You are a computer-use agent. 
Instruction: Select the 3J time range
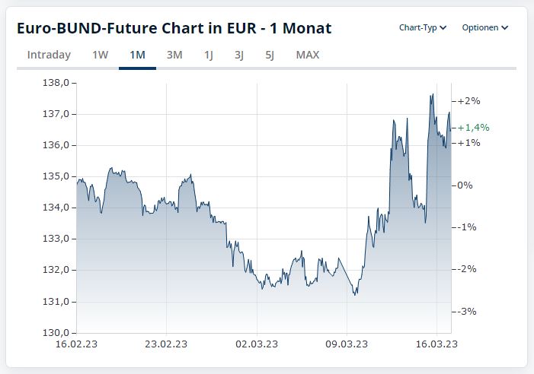click(x=239, y=55)
